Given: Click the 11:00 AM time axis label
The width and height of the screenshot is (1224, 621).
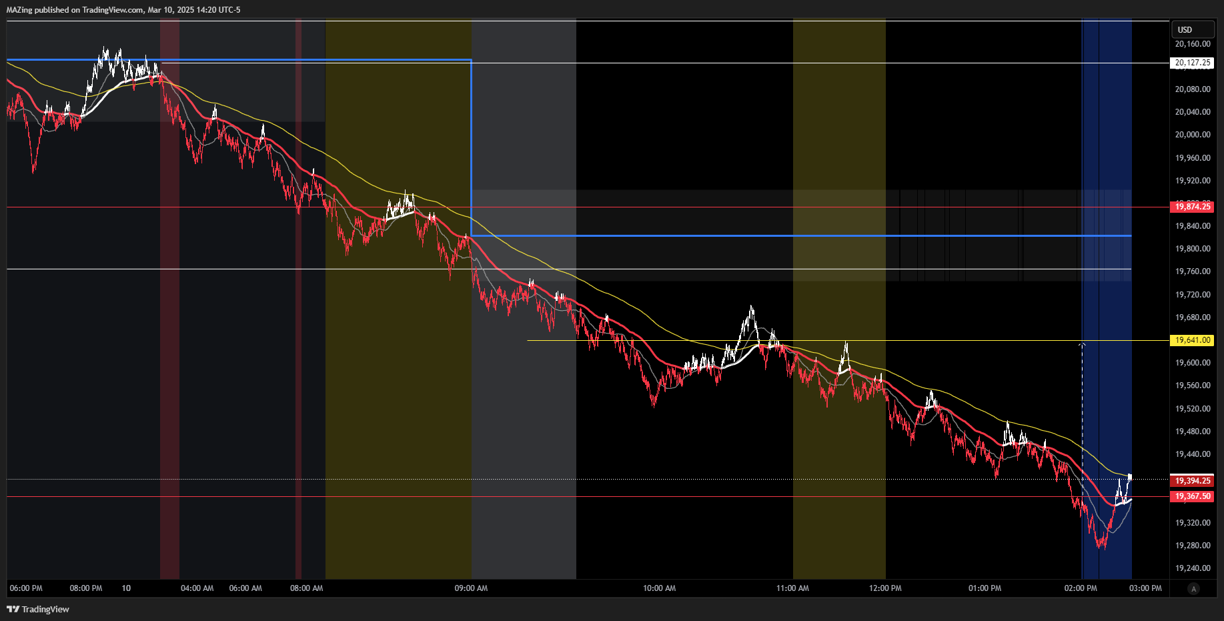Looking at the screenshot, I should click(x=792, y=588).
